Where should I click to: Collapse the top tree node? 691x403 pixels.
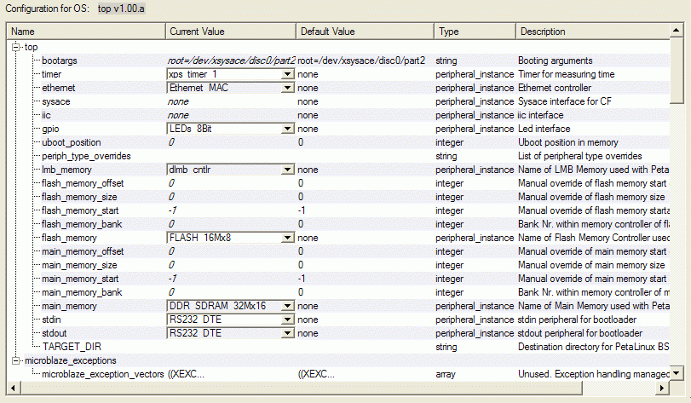click(17, 47)
